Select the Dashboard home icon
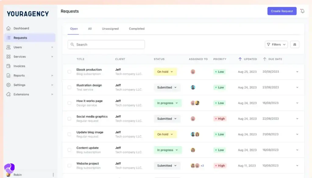 pyautogui.click(x=9, y=28)
